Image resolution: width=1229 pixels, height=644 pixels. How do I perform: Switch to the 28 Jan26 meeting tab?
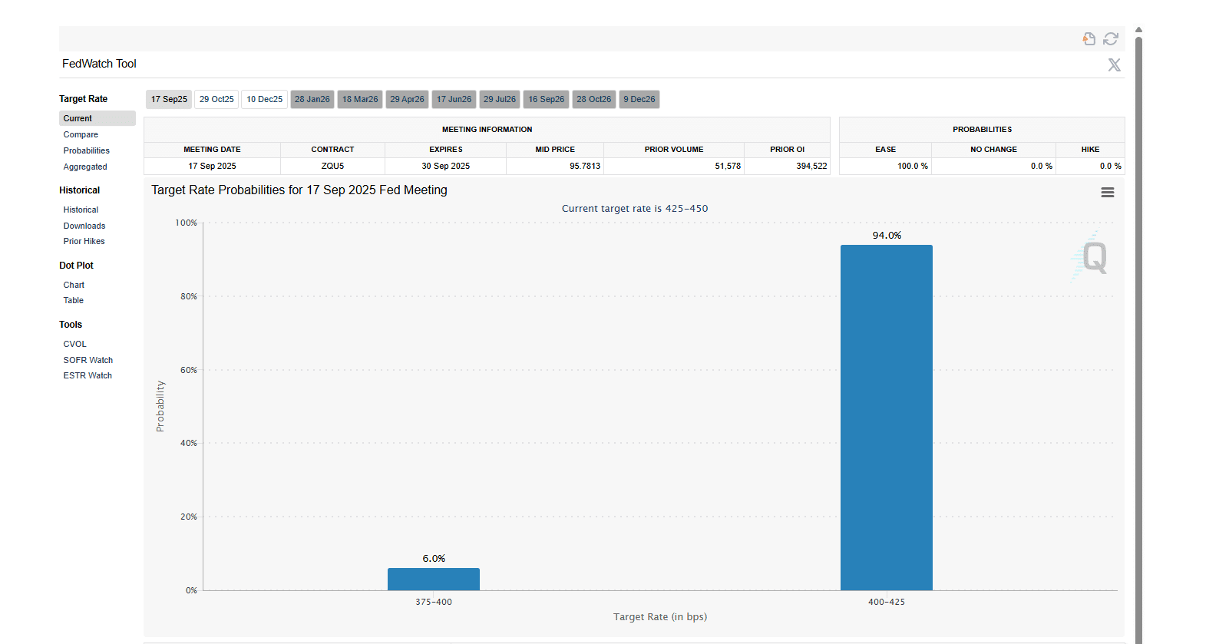[312, 99]
